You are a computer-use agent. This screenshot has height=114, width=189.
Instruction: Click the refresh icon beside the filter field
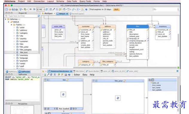39,16
